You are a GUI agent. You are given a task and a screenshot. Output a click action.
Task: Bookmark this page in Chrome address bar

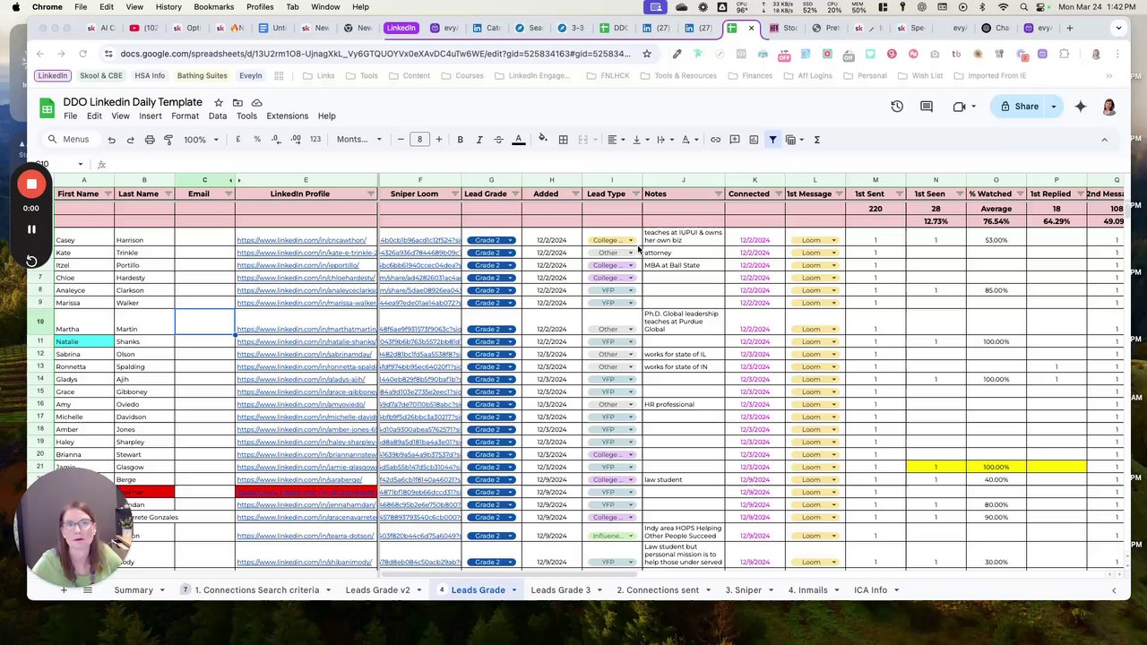point(646,54)
